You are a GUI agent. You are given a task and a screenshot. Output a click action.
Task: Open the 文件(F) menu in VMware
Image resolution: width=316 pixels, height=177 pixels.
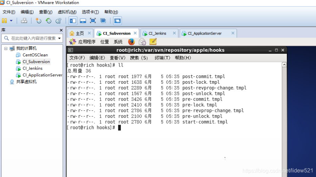point(9,12)
